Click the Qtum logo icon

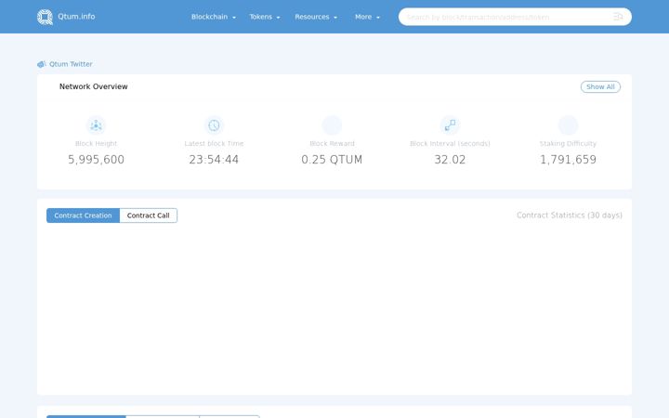[x=45, y=17]
